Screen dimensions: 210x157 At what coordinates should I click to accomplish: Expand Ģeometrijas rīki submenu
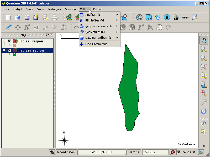tap(99, 32)
